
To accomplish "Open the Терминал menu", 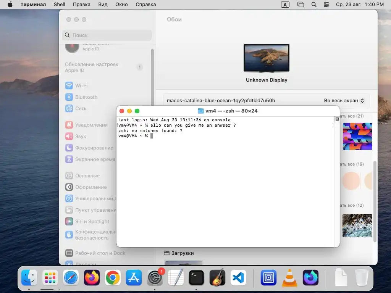I will point(33,5).
